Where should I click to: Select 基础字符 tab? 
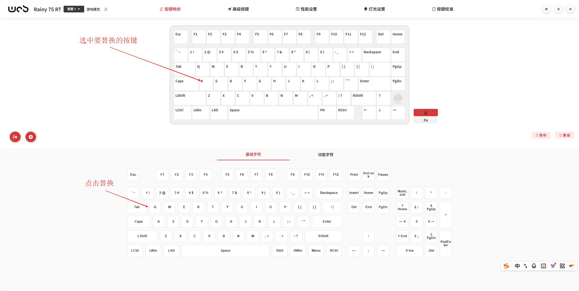tap(253, 154)
